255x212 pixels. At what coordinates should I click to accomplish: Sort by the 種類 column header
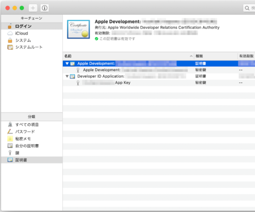[x=216, y=56]
